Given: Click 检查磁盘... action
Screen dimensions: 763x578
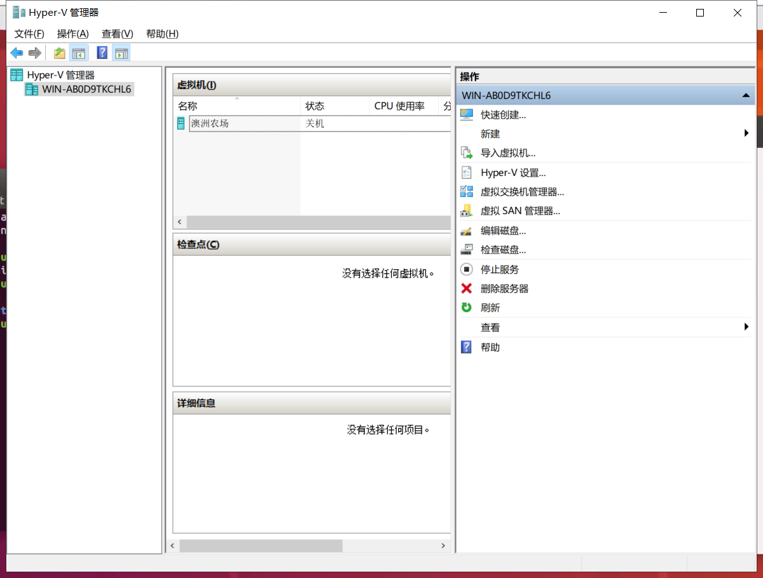Looking at the screenshot, I should coord(504,250).
